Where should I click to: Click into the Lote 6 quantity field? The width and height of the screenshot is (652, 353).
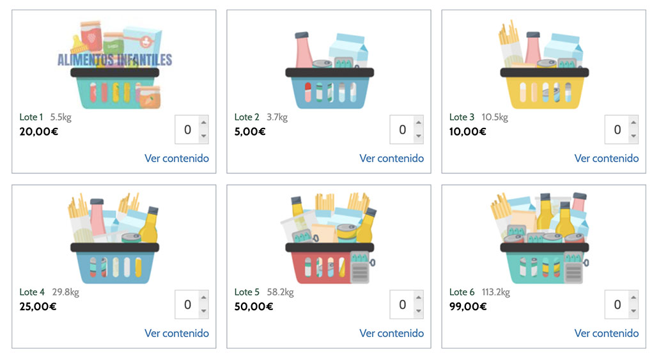[x=616, y=305]
